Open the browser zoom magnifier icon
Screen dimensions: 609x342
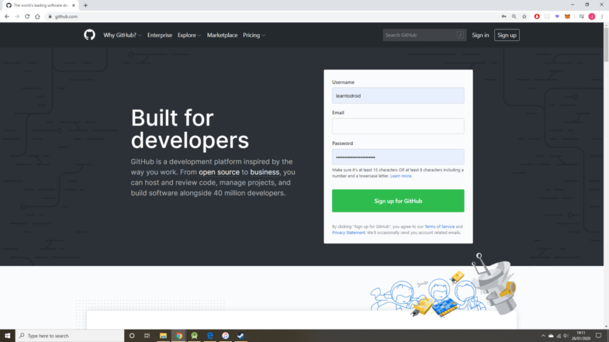pos(514,17)
